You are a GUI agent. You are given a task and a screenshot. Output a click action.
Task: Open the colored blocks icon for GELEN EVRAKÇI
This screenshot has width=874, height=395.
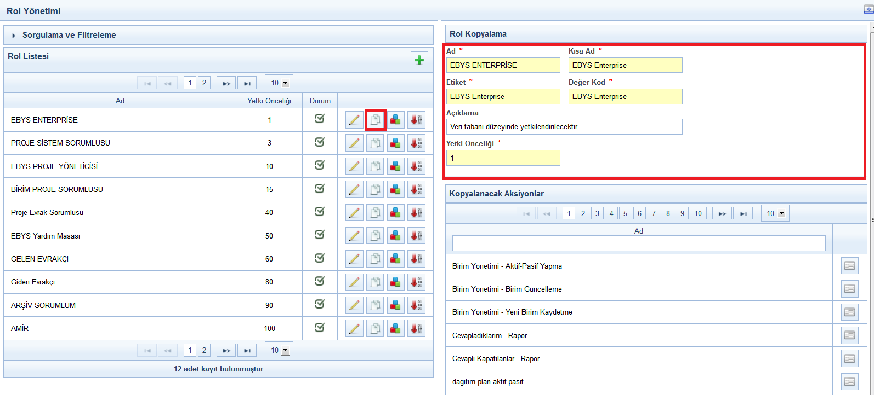coord(395,259)
